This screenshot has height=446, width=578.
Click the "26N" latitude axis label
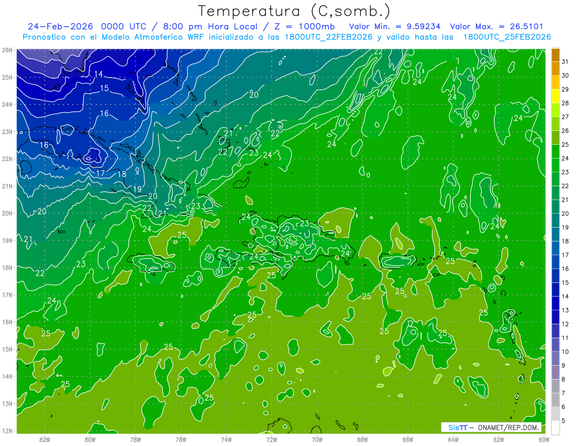6,50
